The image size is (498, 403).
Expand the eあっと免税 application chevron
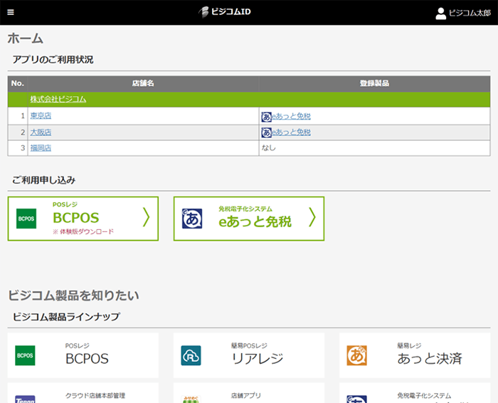pos(312,218)
